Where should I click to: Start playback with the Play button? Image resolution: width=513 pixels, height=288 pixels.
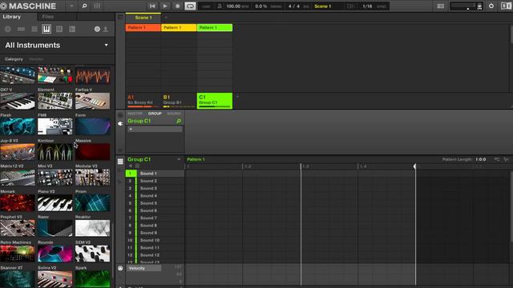click(x=165, y=6)
